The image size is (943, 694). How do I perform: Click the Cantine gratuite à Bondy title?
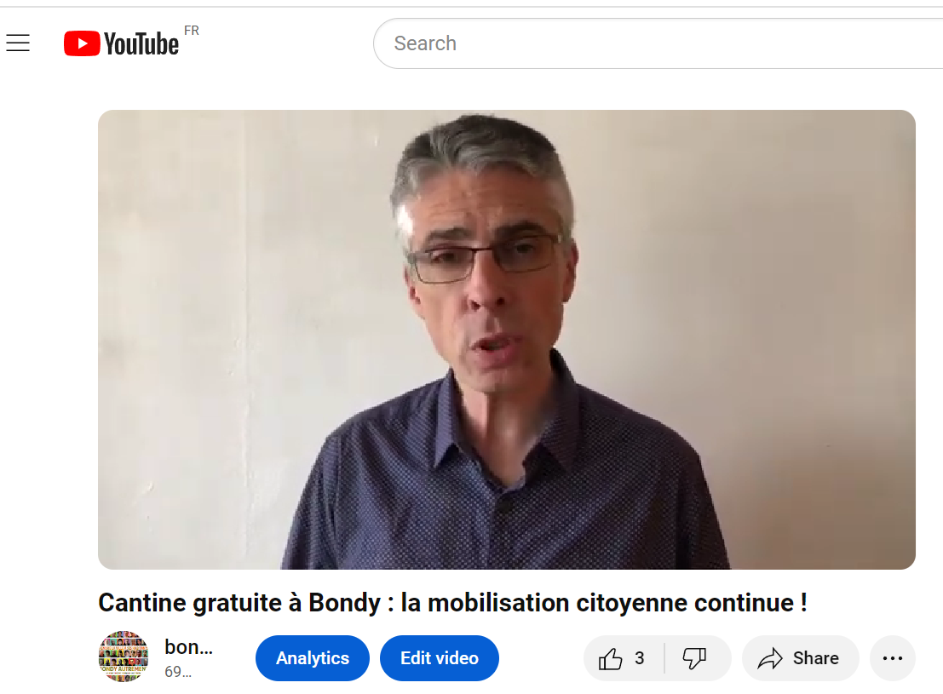coord(453,603)
